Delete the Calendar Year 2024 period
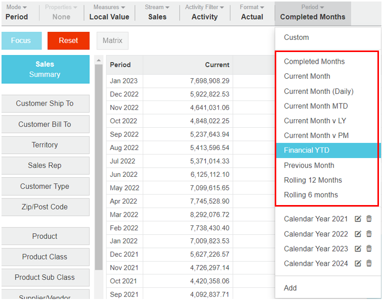This screenshot has width=383, height=300. (x=369, y=263)
